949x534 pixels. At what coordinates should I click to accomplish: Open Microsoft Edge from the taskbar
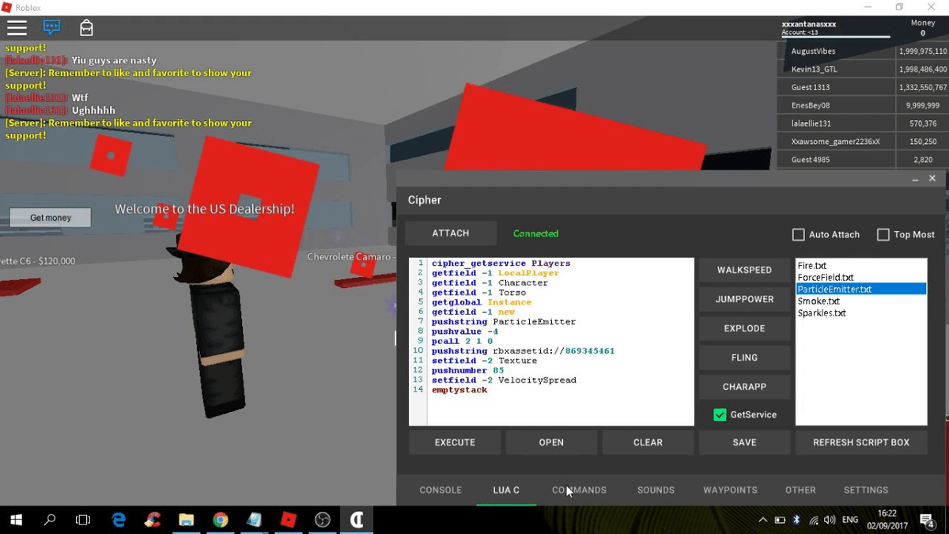tap(119, 520)
